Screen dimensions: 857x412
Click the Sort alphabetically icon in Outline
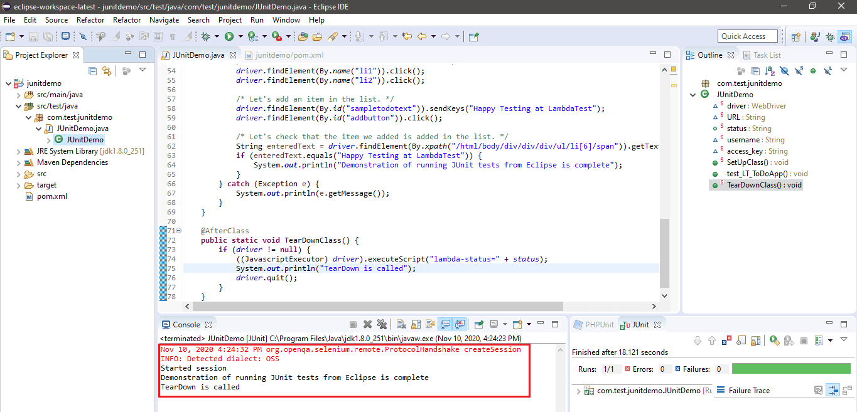pos(770,71)
